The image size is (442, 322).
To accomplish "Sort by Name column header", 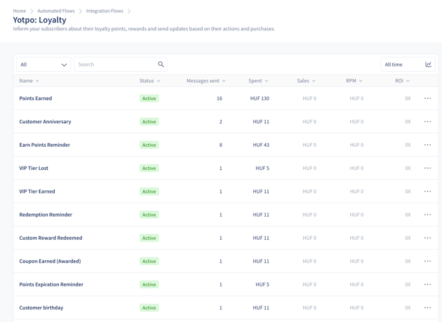I will point(29,81).
